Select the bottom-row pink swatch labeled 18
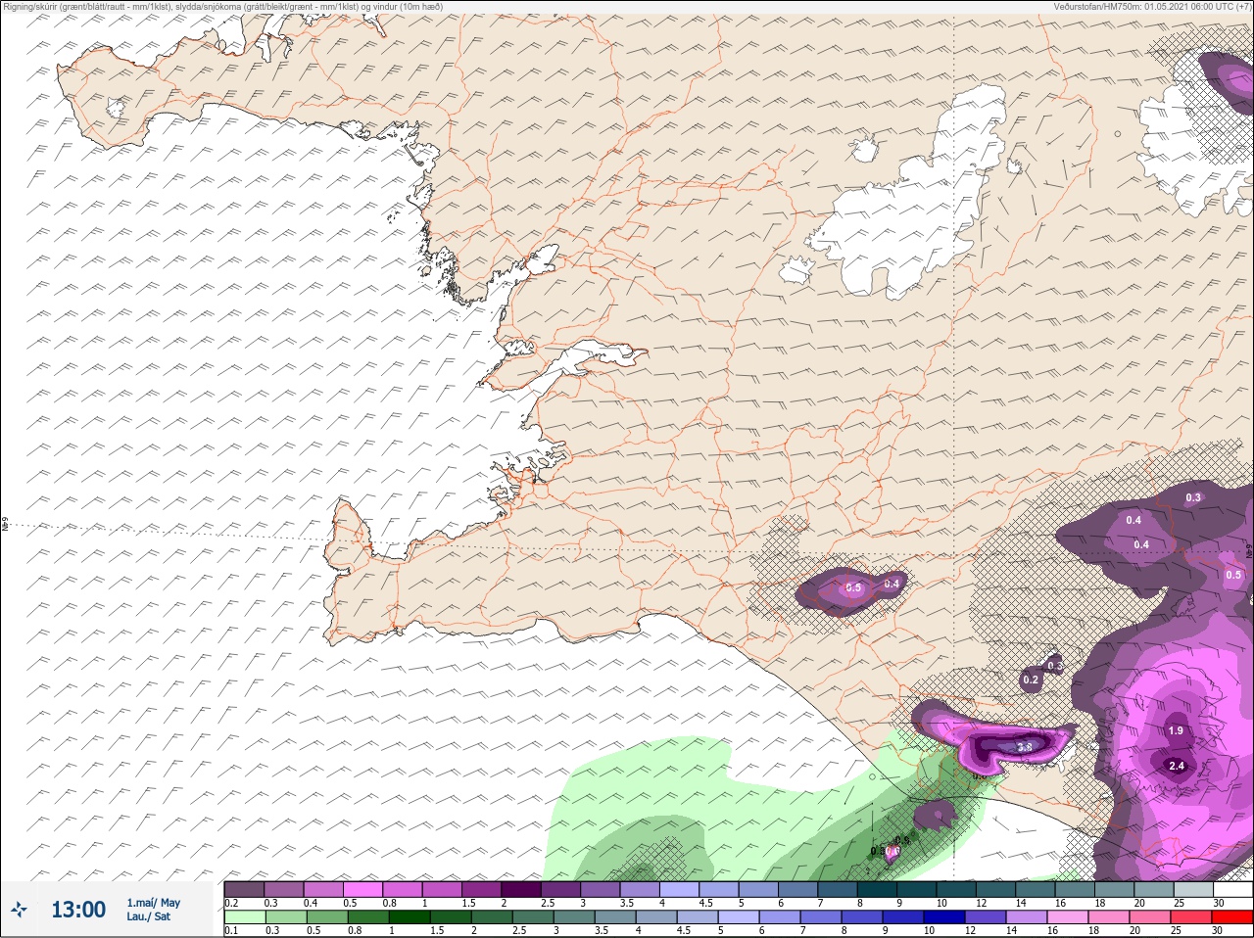Screen dimensions: 1254x938 1109,917
